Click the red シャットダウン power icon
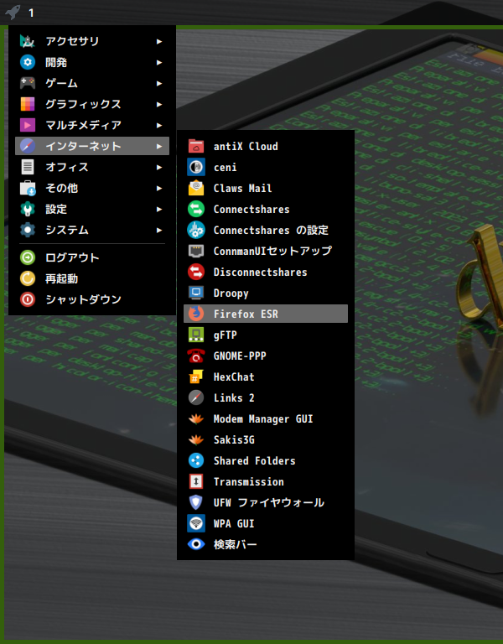The image size is (503, 644). pyautogui.click(x=28, y=299)
